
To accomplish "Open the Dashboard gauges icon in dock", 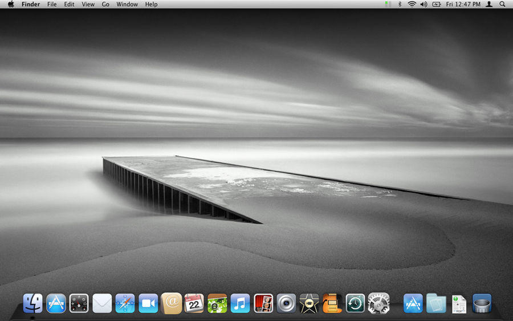I will 79,303.
